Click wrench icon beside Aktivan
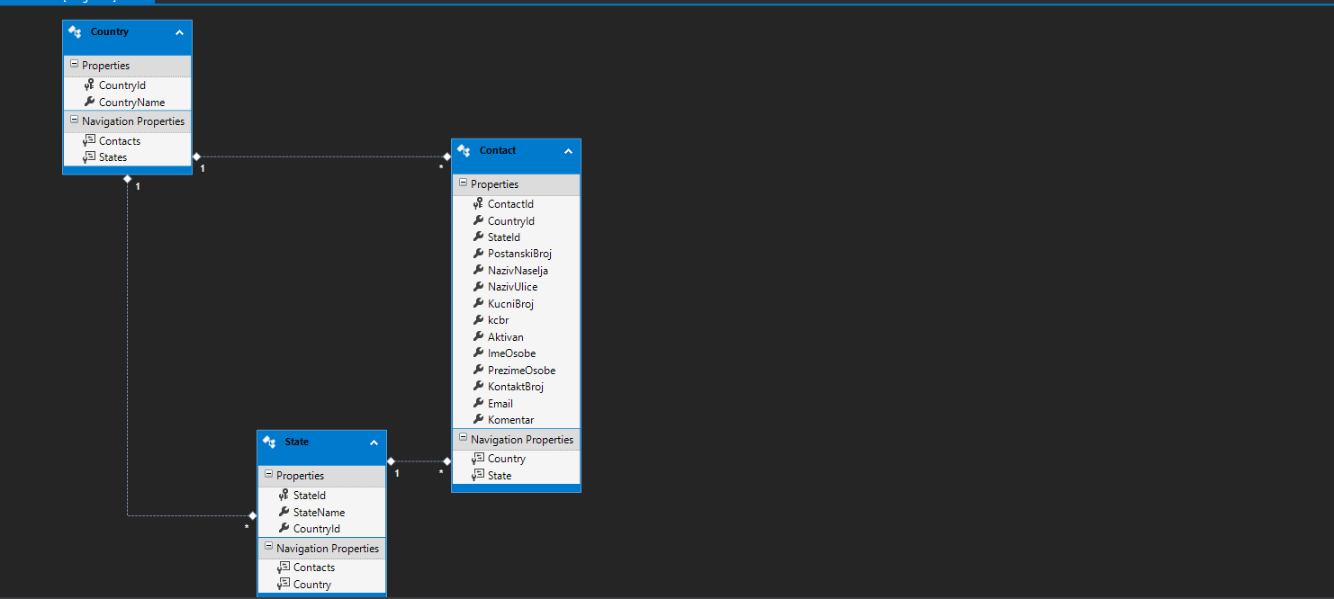 tap(478, 336)
